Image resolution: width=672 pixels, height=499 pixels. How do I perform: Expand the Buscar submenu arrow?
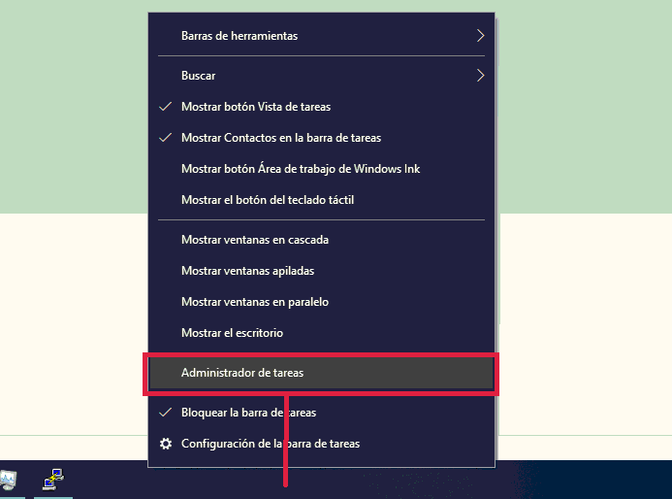(x=480, y=75)
